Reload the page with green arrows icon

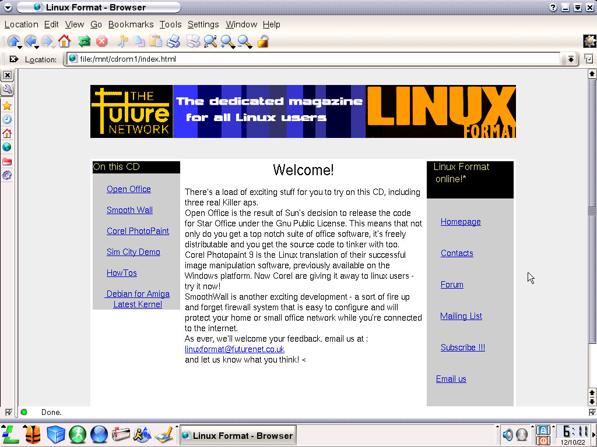pos(85,41)
